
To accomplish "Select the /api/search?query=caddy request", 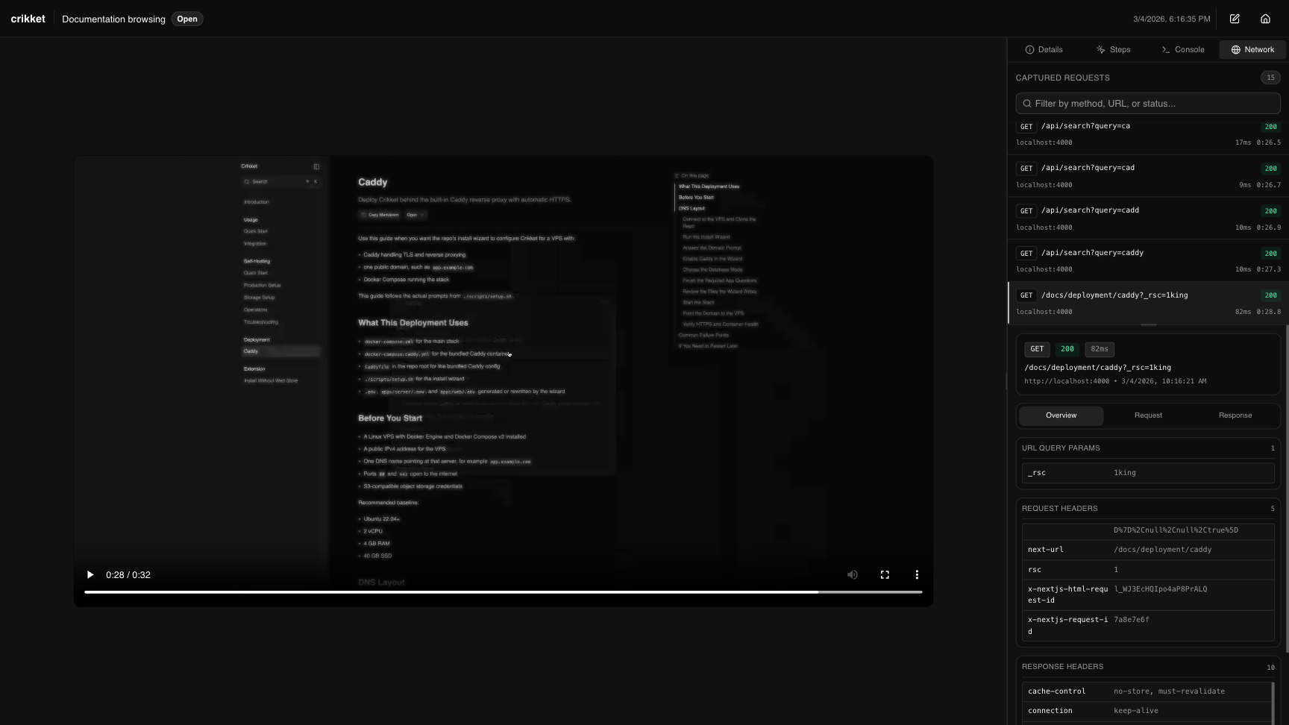I will [x=1148, y=260].
